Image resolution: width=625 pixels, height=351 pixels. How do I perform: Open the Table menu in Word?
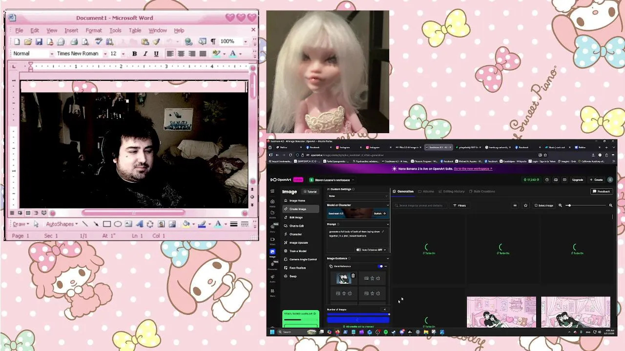135,30
